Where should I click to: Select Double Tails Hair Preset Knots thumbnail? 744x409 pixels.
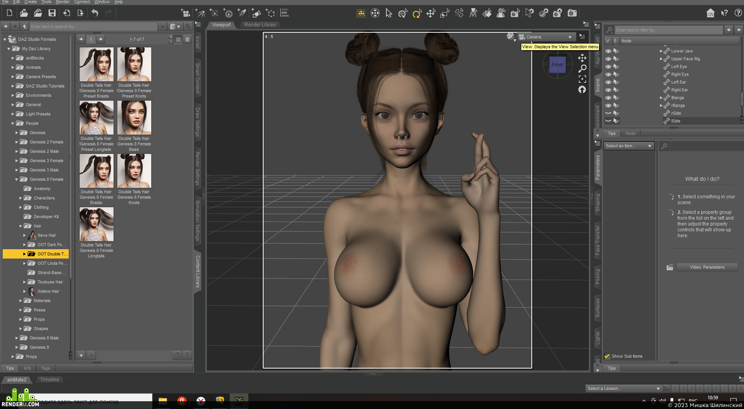click(134, 73)
